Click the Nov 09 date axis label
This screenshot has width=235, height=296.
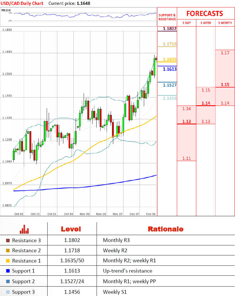[85, 214]
